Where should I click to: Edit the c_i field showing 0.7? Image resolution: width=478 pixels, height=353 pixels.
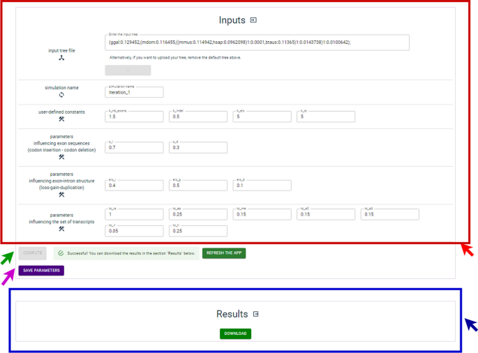click(134, 147)
